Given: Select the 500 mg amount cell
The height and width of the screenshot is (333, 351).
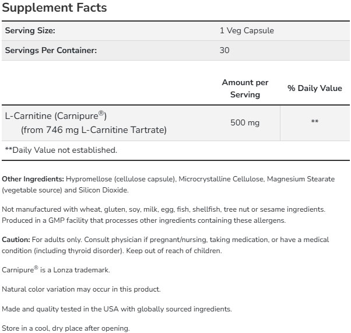Looking at the screenshot, I should point(245,122).
